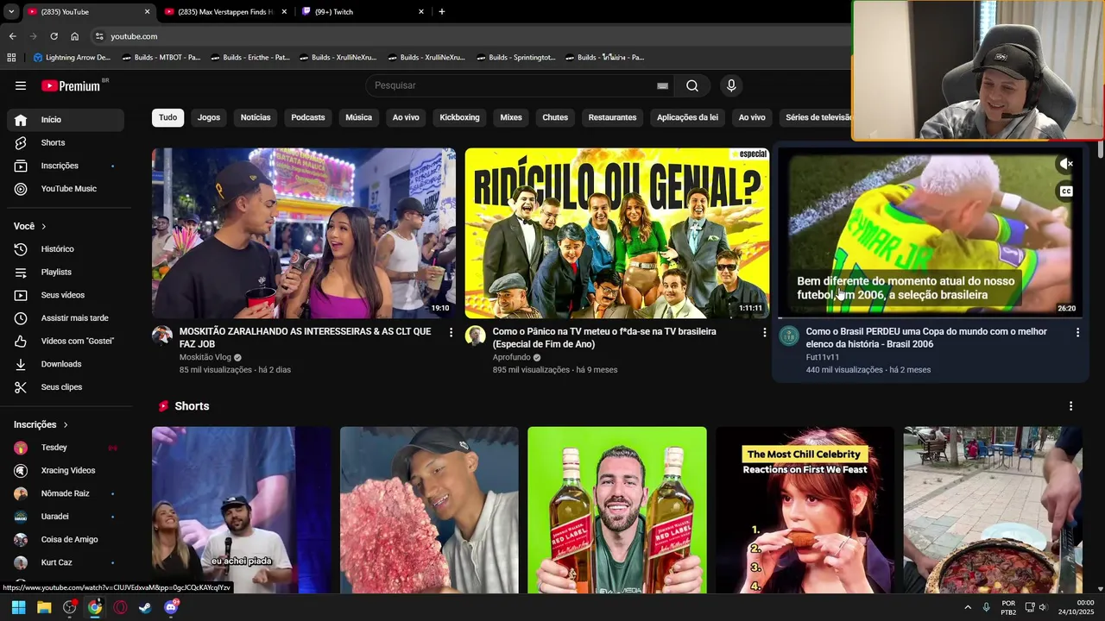Reload the page with the browser refresh button
This screenshot has height=621, width=1105.
point(54,36)
